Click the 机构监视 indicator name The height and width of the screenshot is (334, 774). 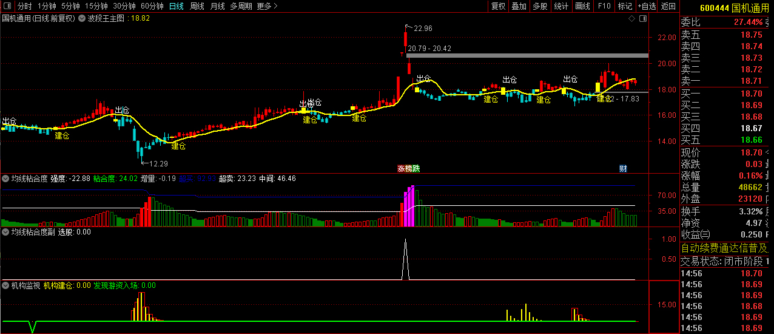(x=25, y=285)
